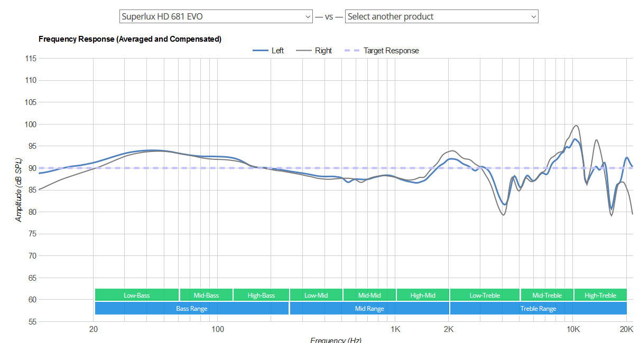640x343 pixels.
Task: Open the Superlux HD 681 EVO product dropdown
Action: (x=216, y=16)
